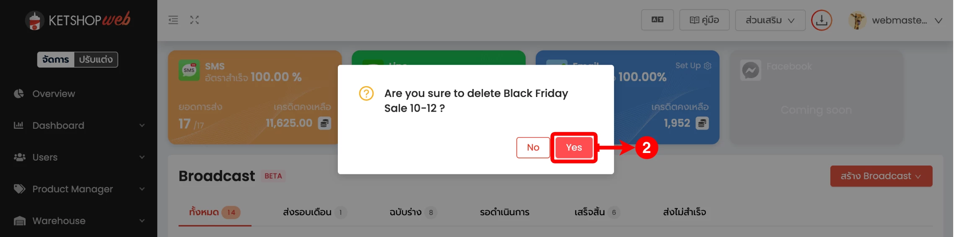
Task: Open the Overview sidebar item
Action: (x=54, y=94)
